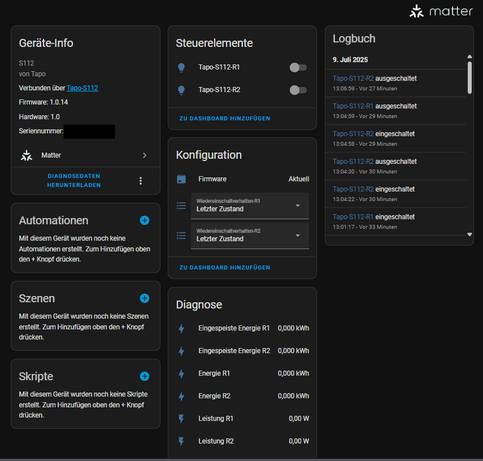Screen dimensions: 483x461
Task: Click the Firmware update icon in Konfiguration
Action: 181,179
